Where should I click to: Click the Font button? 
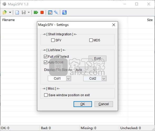pyautogui.click(x=97, y=59)
